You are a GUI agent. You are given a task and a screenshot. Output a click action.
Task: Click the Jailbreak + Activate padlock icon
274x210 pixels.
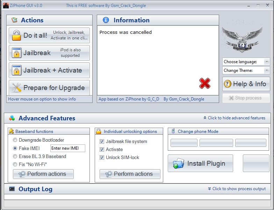(17, 70)
